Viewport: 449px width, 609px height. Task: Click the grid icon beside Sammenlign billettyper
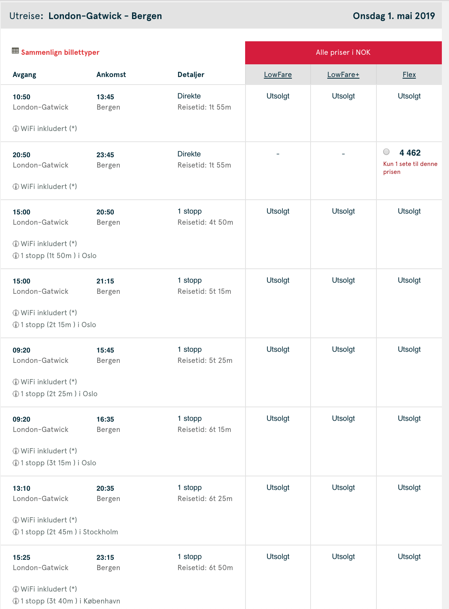15,51
